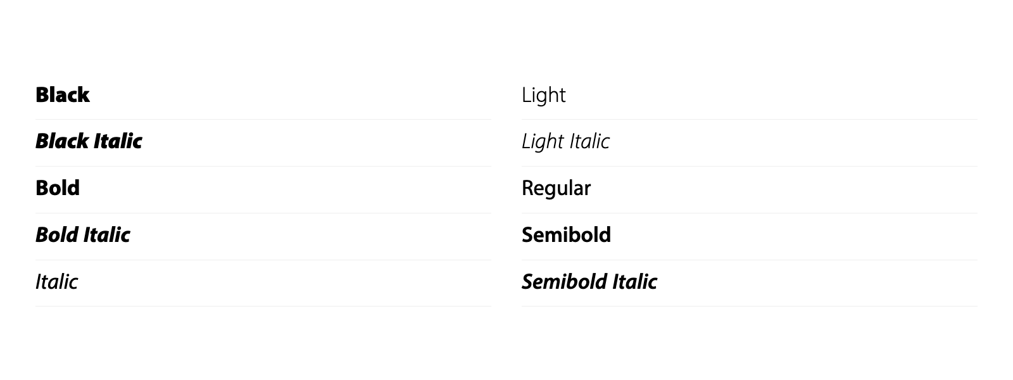Click the row containing Light Italic

pyautogui.click(x=750, y=143)
